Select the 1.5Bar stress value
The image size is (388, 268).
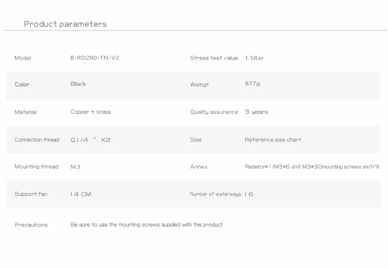(254, 58)
